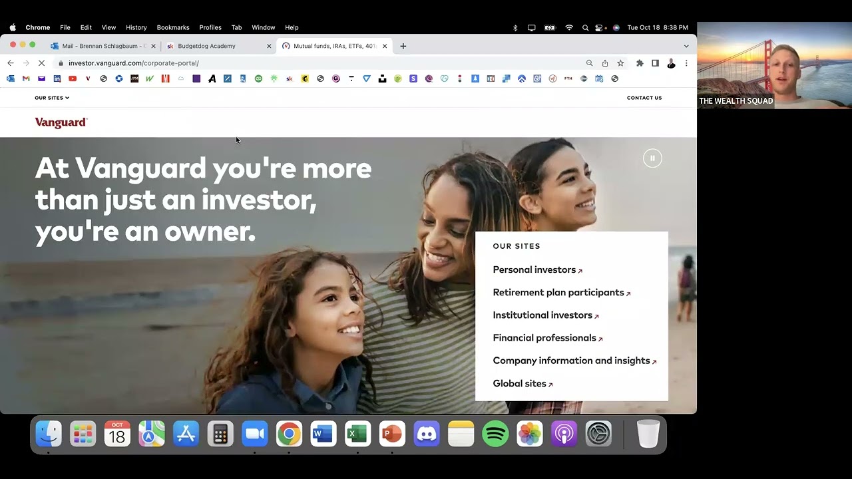Viewport: 852px width, 479px height.
Task: Open the Window menu
Action: click(x=264, y=27)
